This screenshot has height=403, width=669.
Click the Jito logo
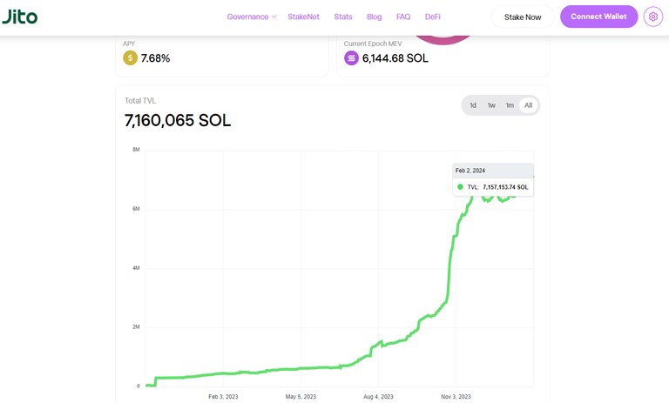[20, 17]
